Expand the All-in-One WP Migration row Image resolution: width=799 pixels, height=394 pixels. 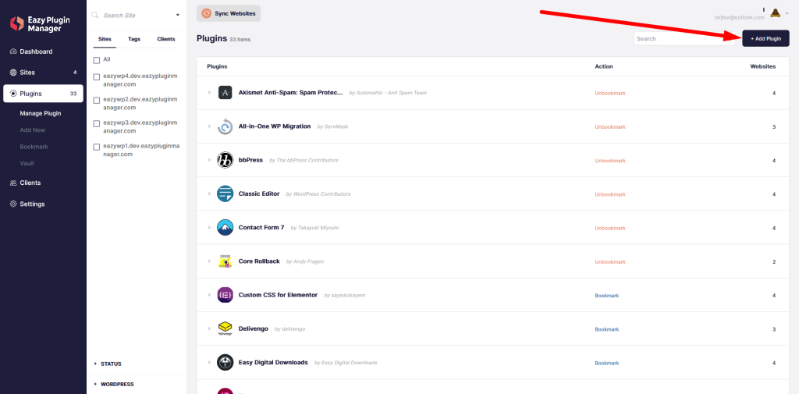click(x=209, y=126)
